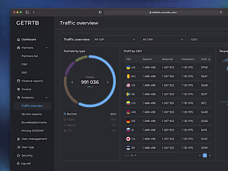
Task: Open Pricing SSP/DSP page
Action: pyautogui.click(x=33, y=131)
